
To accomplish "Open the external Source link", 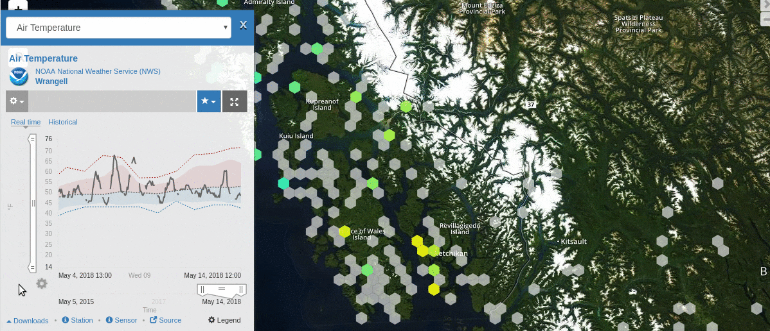I will 166,320.
